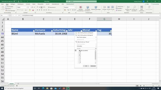Open the Tag column filter dropdown

(111, 31)
